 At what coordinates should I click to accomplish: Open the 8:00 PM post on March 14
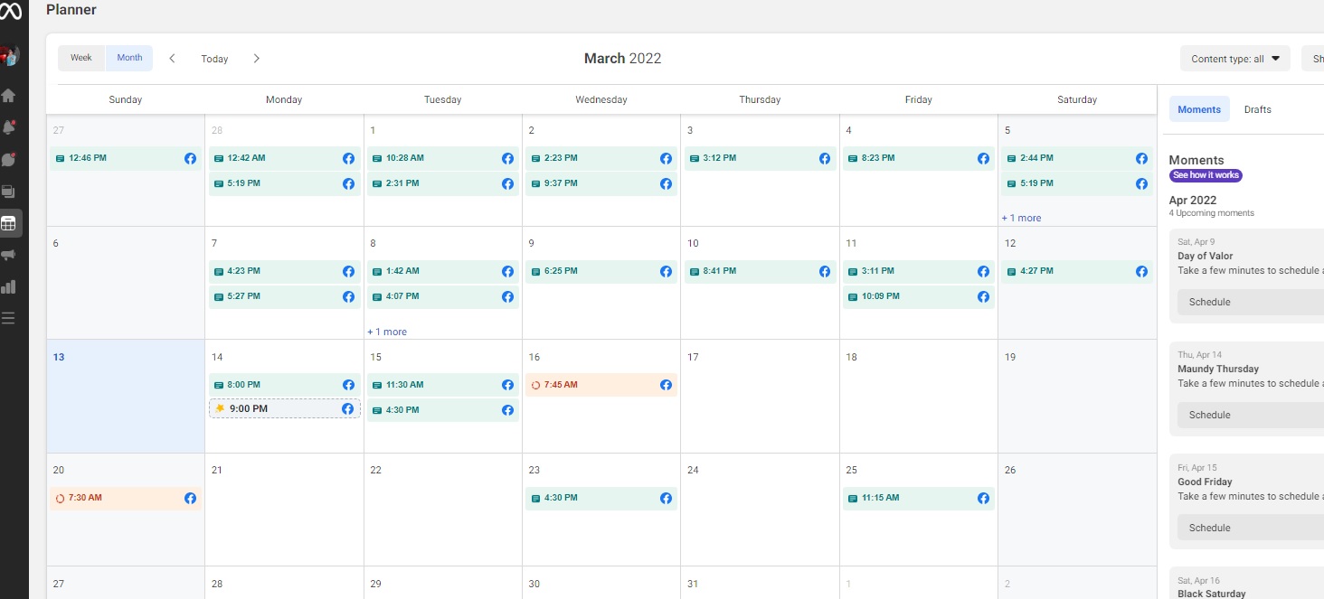[285, 385]
